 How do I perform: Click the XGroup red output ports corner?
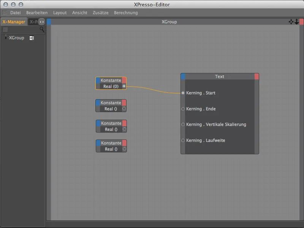tap(301, 22)
